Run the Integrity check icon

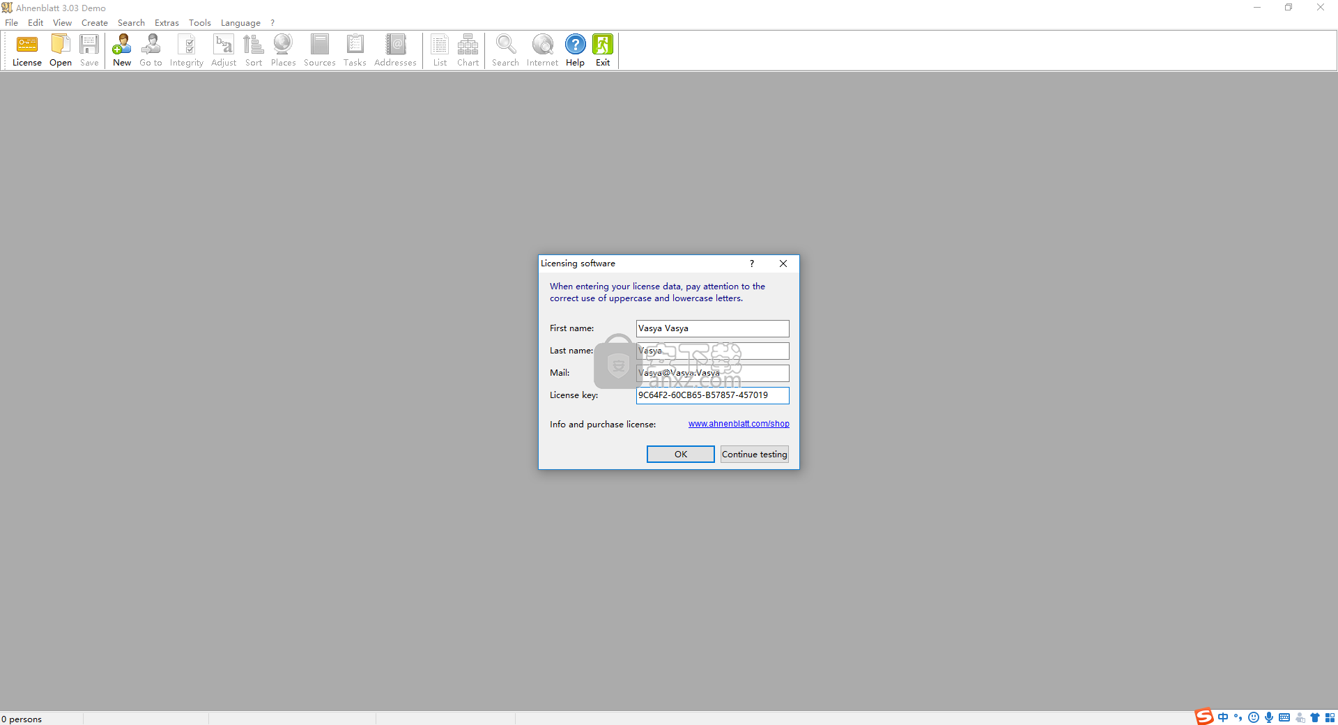click(x=187, y=50)
